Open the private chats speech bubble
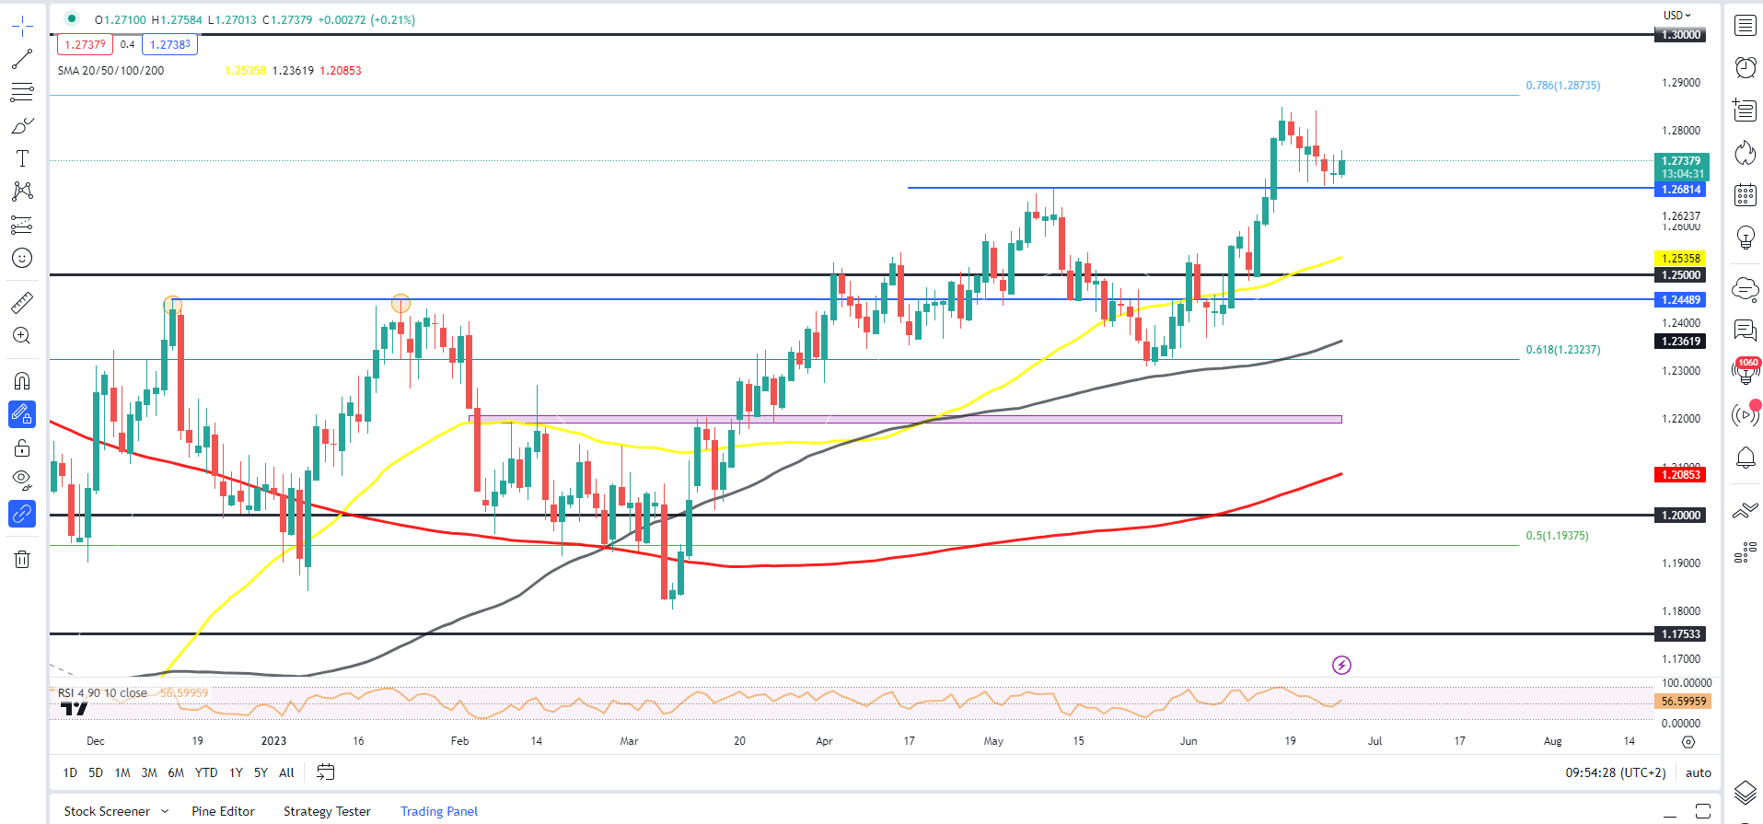The width and height of the screenshot is (1763, 824). click(x=1745, y=331)
